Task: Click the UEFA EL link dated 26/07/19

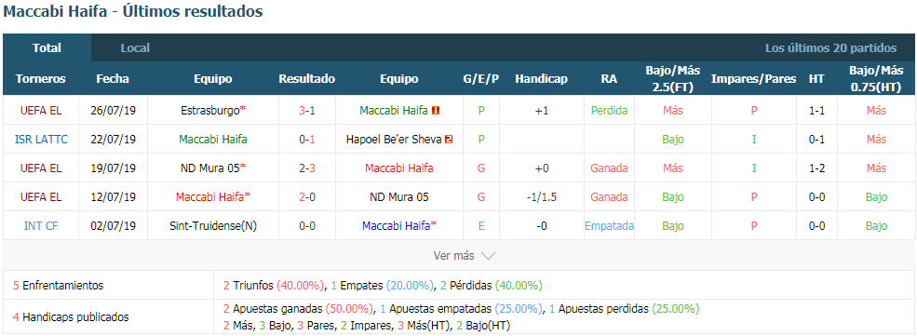Action: (41, 111)
